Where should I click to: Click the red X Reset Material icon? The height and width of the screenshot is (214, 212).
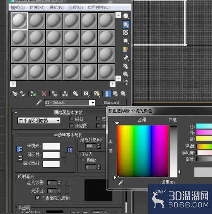(44, 94)
